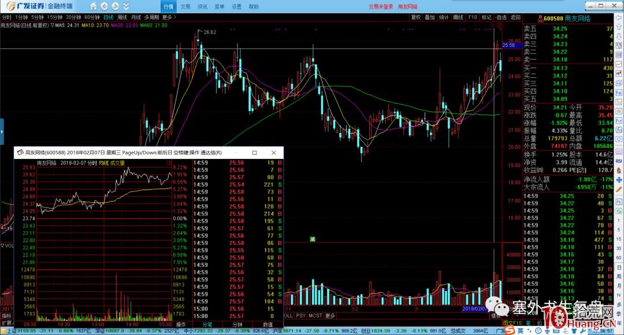Click the 图文F10 tab at bottom right
The height and width of the screenshot is (335, 624).
pyautogui.click(x=512, y=323)
